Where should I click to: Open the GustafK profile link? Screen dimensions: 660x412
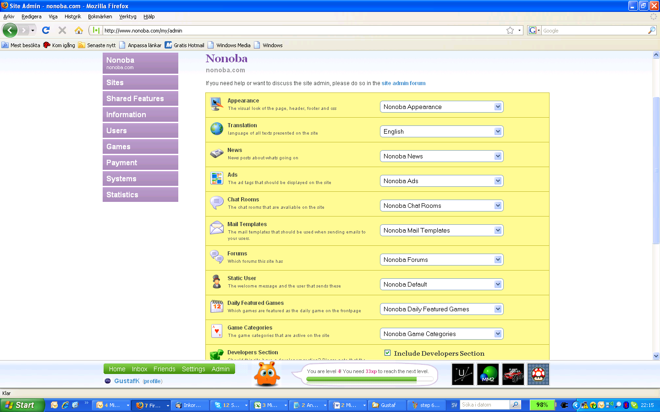point(152,381)
